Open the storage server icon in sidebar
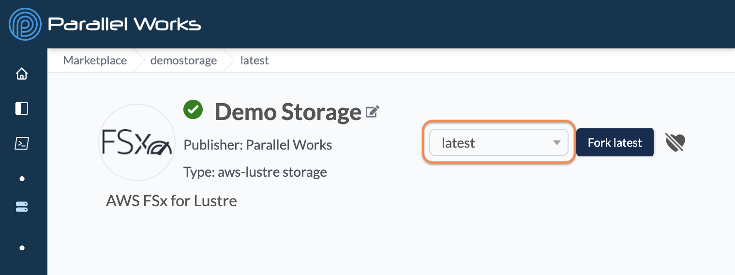735x275 pixels. coord(22,207)
